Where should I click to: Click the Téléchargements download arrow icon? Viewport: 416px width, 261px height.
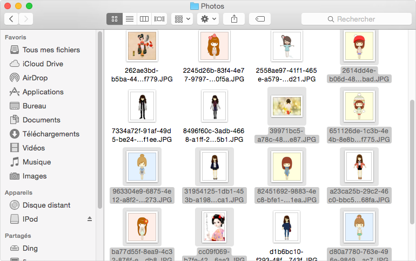(15, 134)
